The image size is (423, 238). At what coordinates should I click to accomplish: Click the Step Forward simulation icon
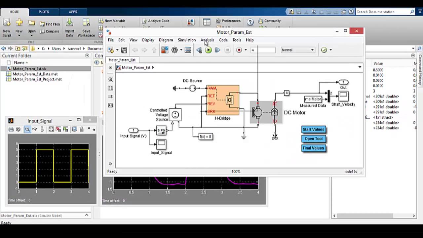coord(218,50)
